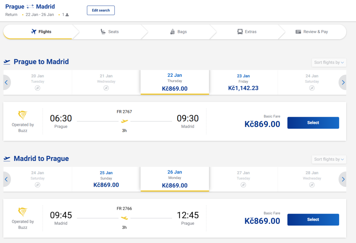
Task: Go to the Bags step tab
Action: [x=178, y=32]
